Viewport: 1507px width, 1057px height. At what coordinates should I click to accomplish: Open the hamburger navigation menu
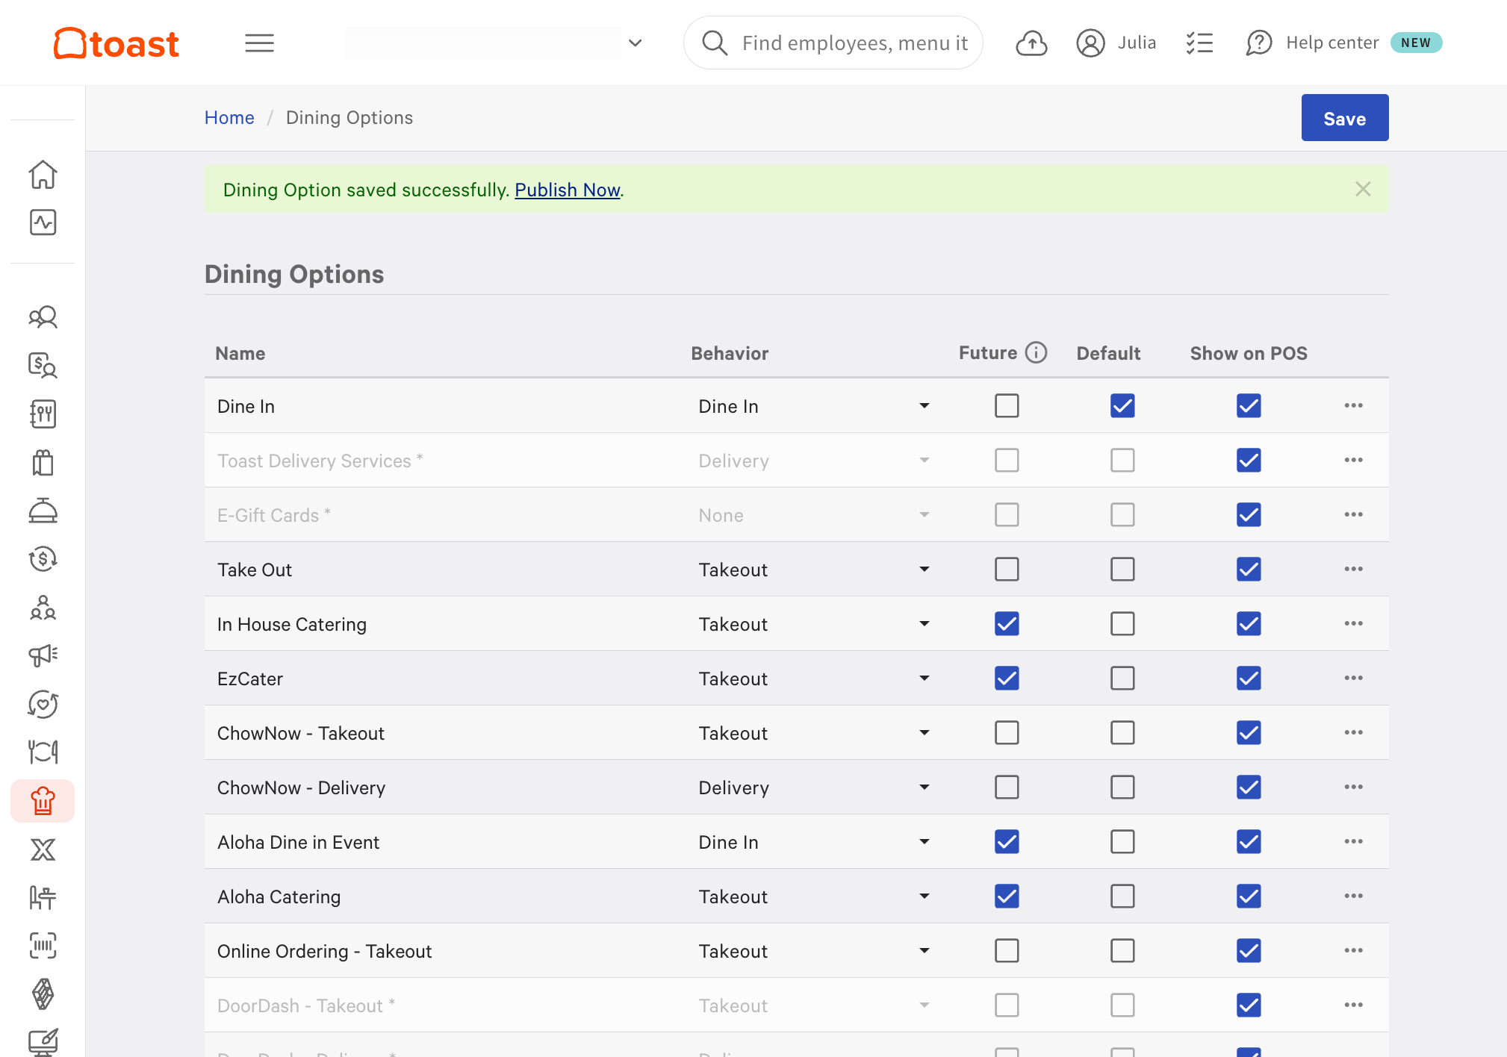pos(259,43)
